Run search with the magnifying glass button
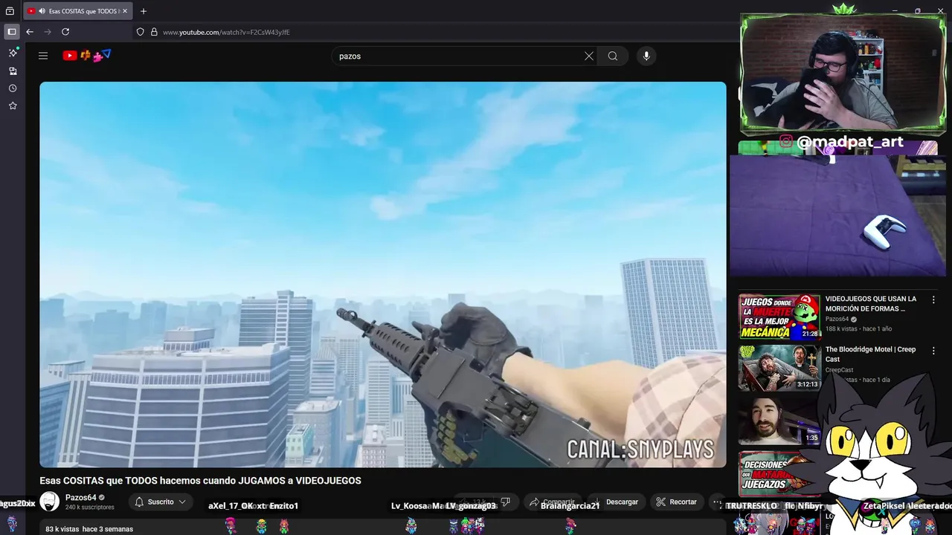This screenshot has width=952, height=535. point(613,56)
